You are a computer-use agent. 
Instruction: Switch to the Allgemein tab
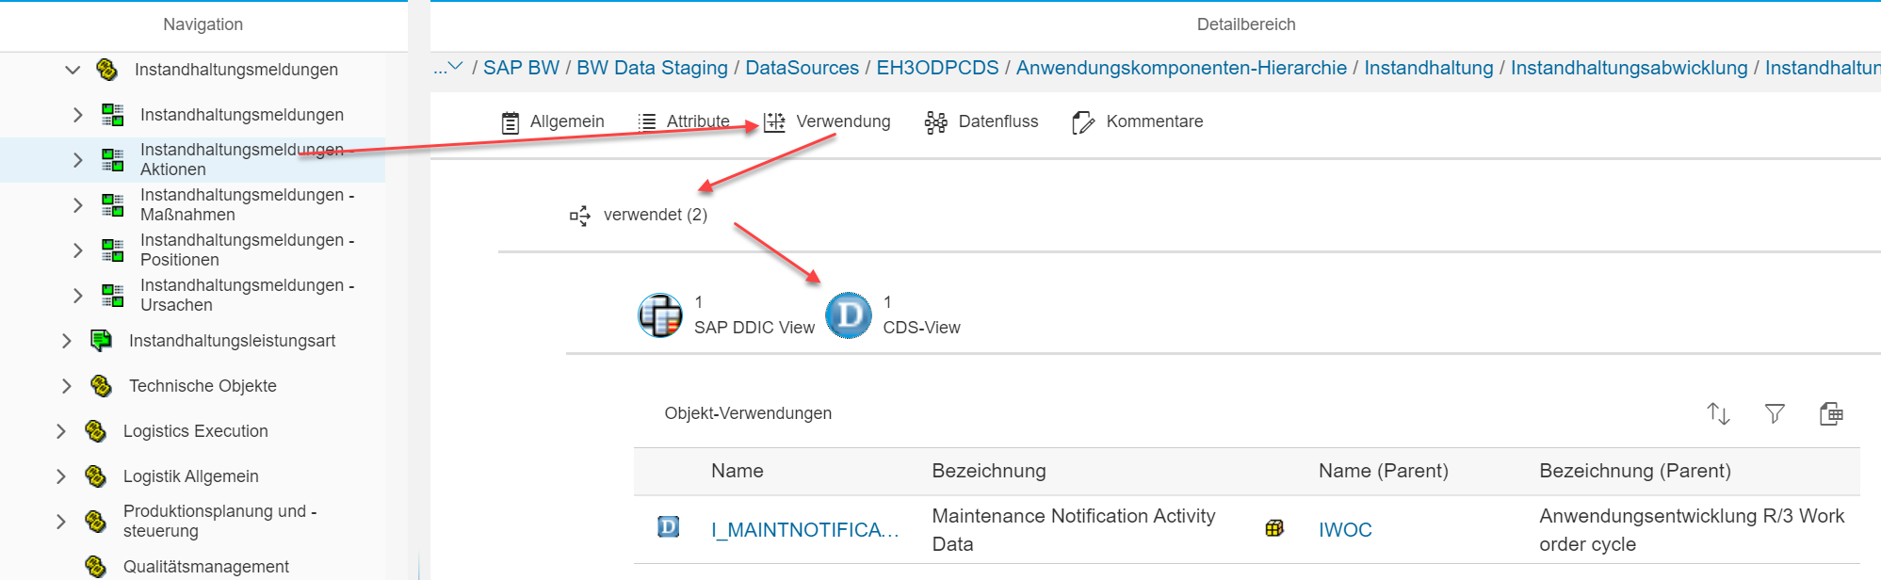tap(553, 121)
